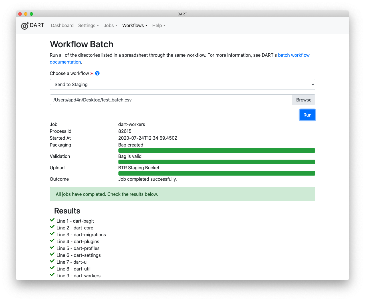Image resolution: width=365 pixels, height=301 pixels.
Task: Click the red required asterisk indicator
Action: pos(92,74)
